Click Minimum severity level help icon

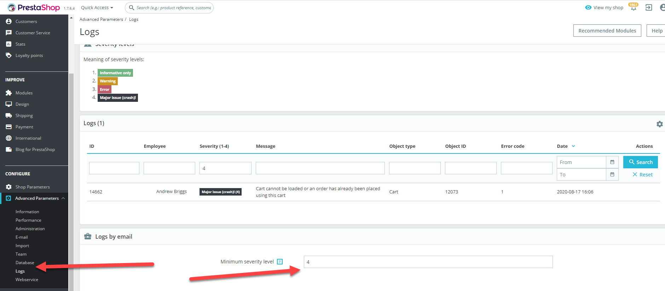coord(280,262)
